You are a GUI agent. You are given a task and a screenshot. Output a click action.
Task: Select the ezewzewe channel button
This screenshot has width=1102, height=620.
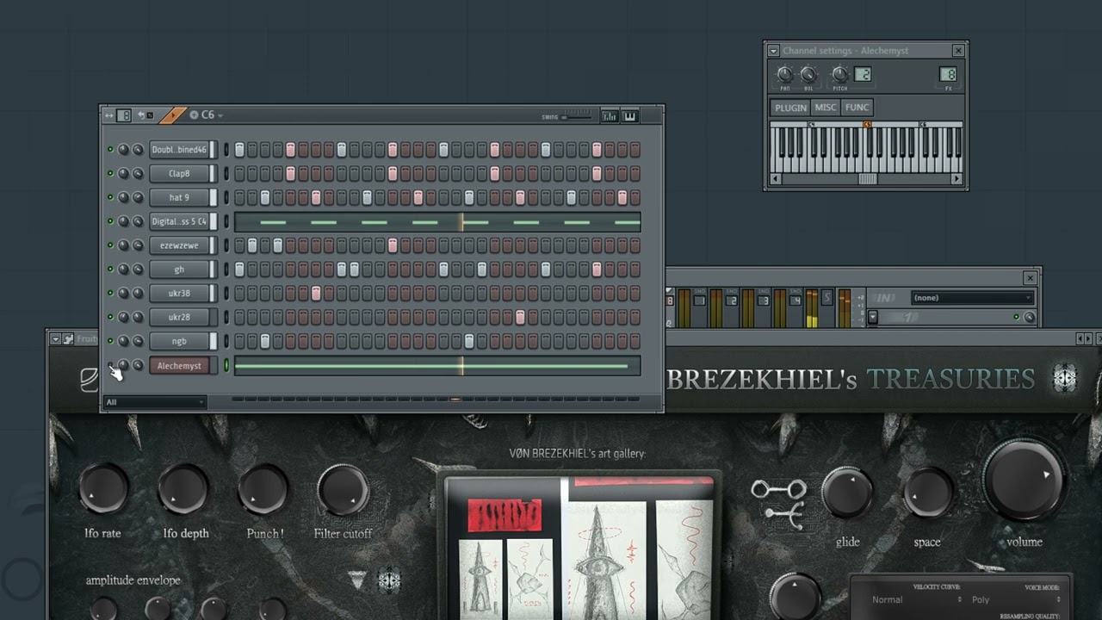click(x=179, y=245)
